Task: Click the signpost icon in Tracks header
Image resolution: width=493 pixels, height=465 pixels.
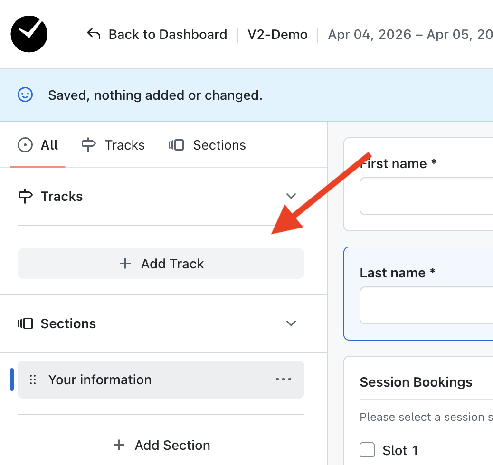Action: [x=25, y=196]
